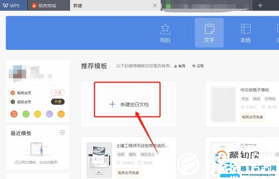Click the 最近模板 heading
The image size is (279, 179).
click(x=21, y=134)
